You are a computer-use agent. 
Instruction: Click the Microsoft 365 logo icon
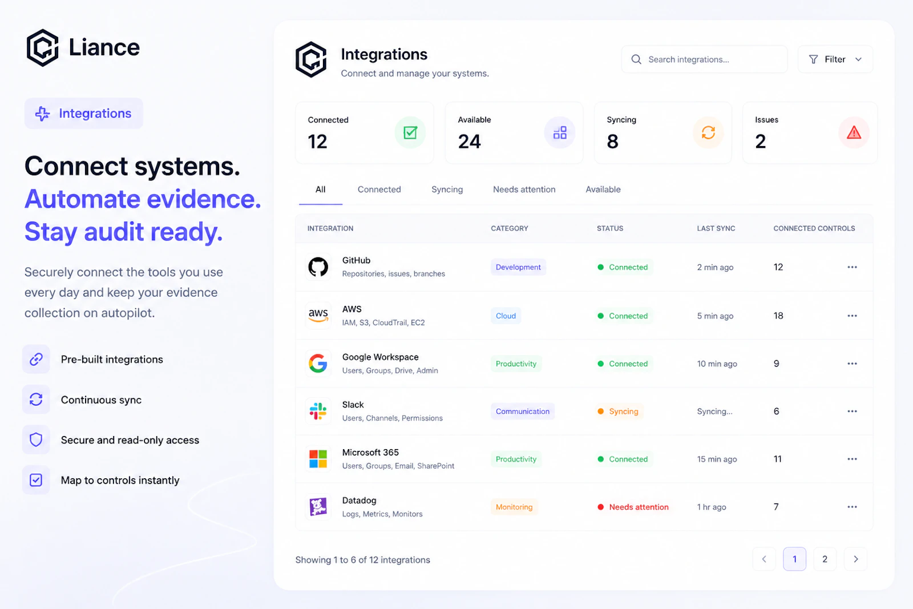tap(318, 459)
